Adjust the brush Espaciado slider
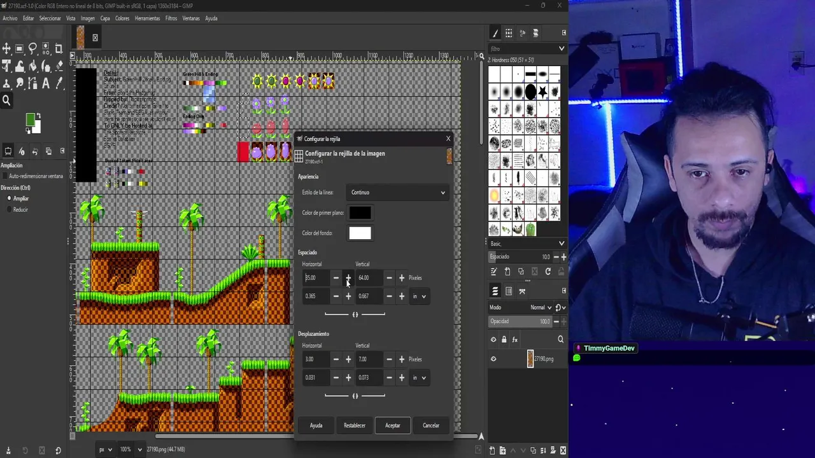Image resolution: width=815 pixels, height=458 pixels. (x=520, y=257)
